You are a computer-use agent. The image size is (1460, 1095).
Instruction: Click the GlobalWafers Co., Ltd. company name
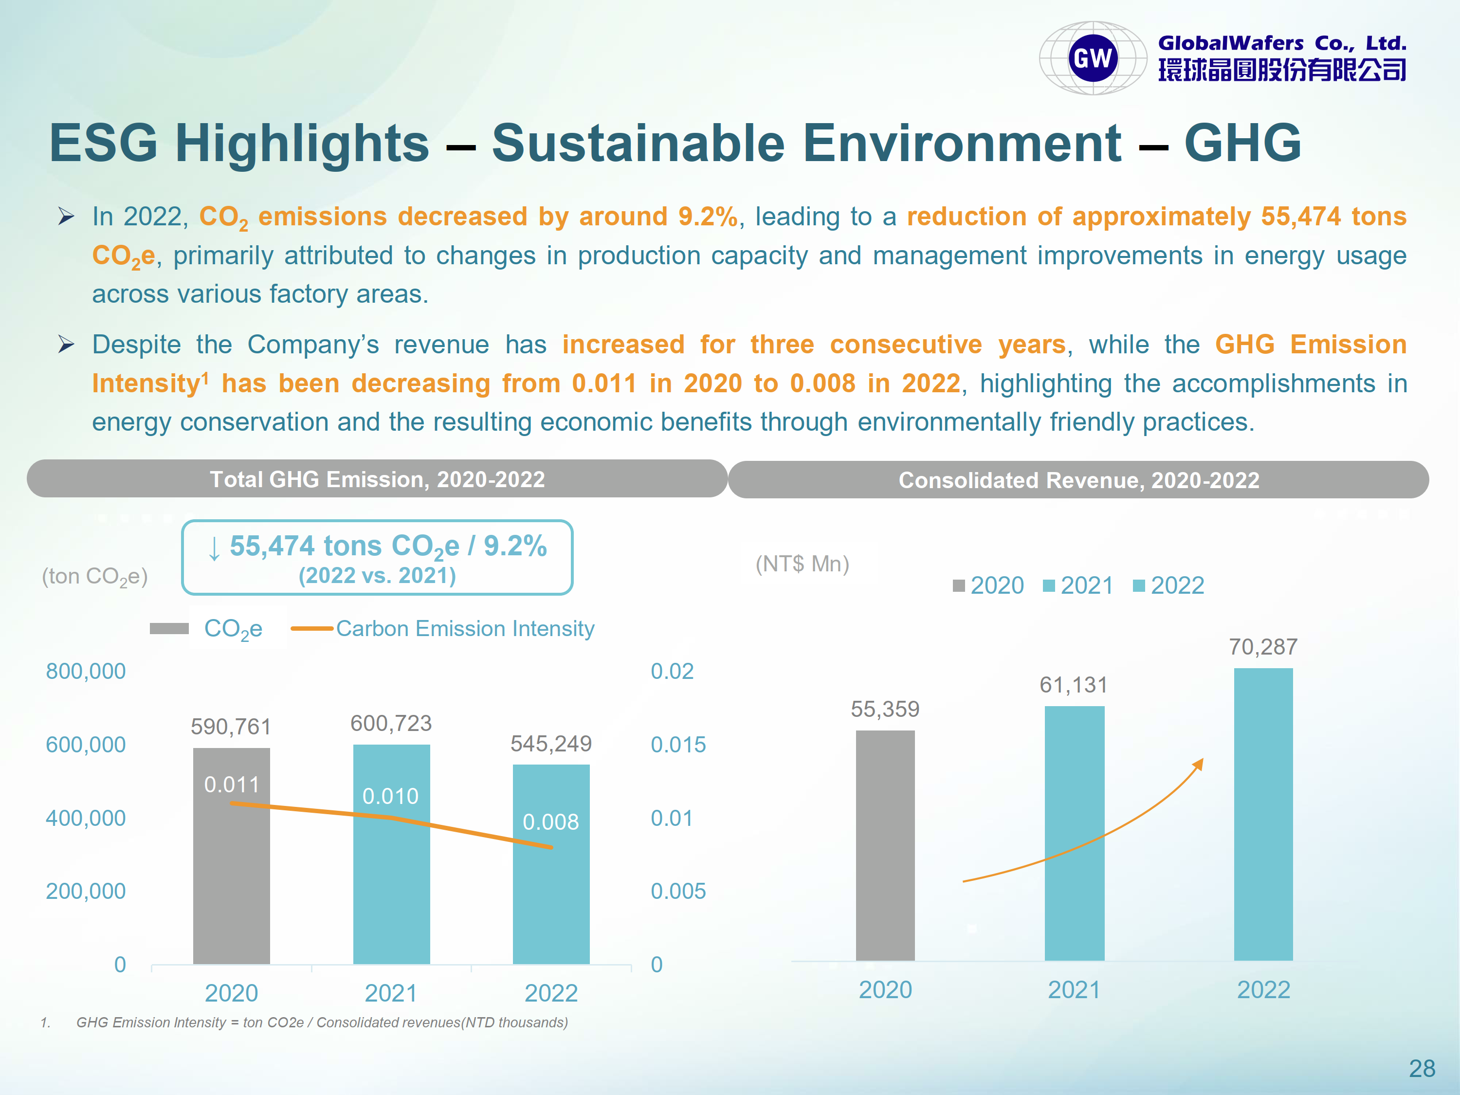point(1282,43)
